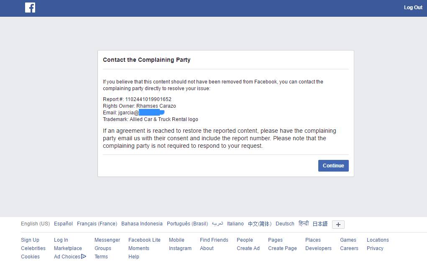Switch language to Español
This screenshot has width=427, height=263.
pos(63,224)
